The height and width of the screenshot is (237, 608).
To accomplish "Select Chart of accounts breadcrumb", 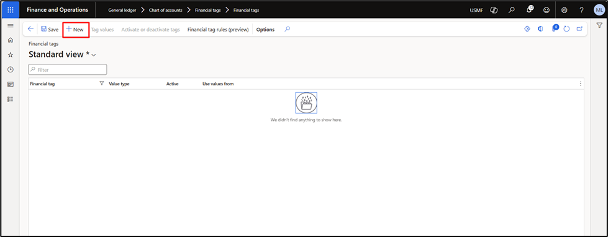I will click(166, 10).
